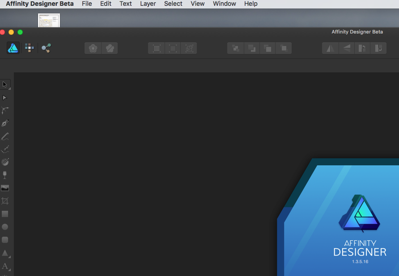Switch to Pixel Persona
Image resolution: width=399 pixels, height=276 pixels.
(30, 48)
